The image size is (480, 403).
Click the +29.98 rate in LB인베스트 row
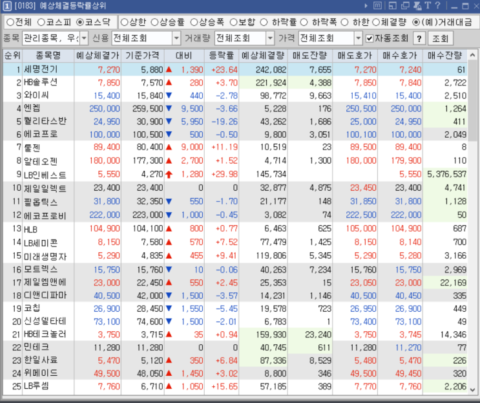224,175
